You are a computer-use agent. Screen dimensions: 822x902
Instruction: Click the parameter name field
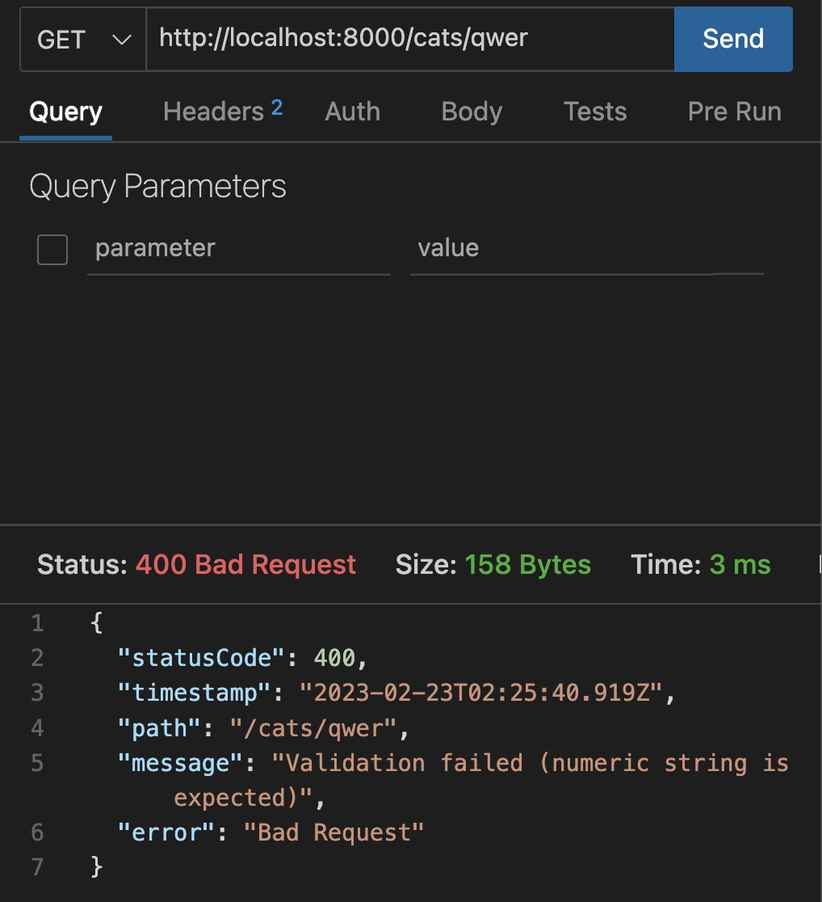[239, 249]
